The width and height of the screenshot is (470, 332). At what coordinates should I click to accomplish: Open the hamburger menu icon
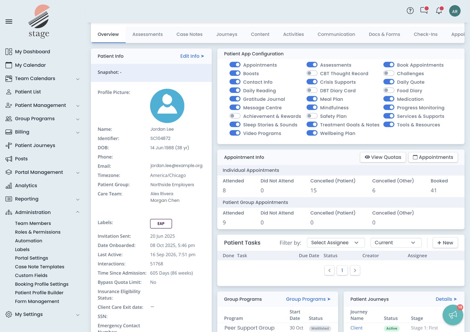point(9,21)
